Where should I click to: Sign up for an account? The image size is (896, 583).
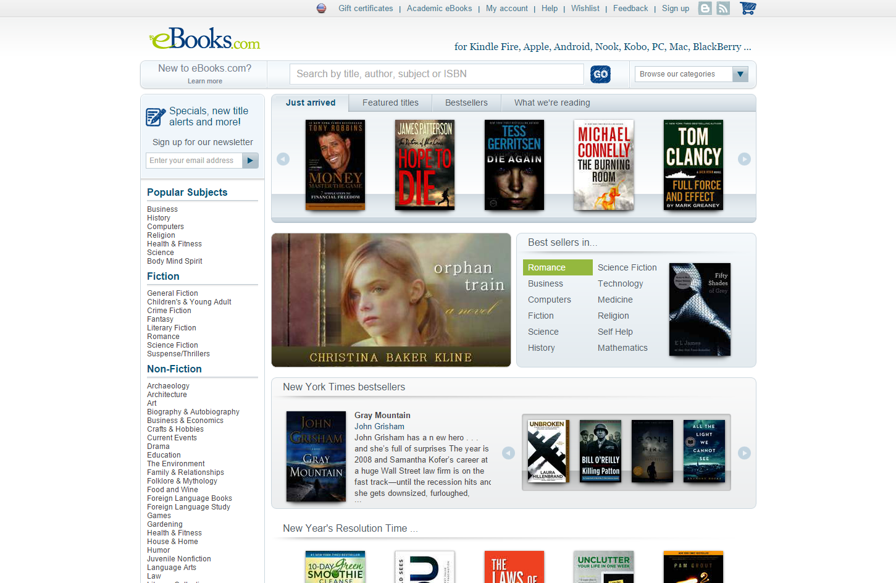coord(675,8)
